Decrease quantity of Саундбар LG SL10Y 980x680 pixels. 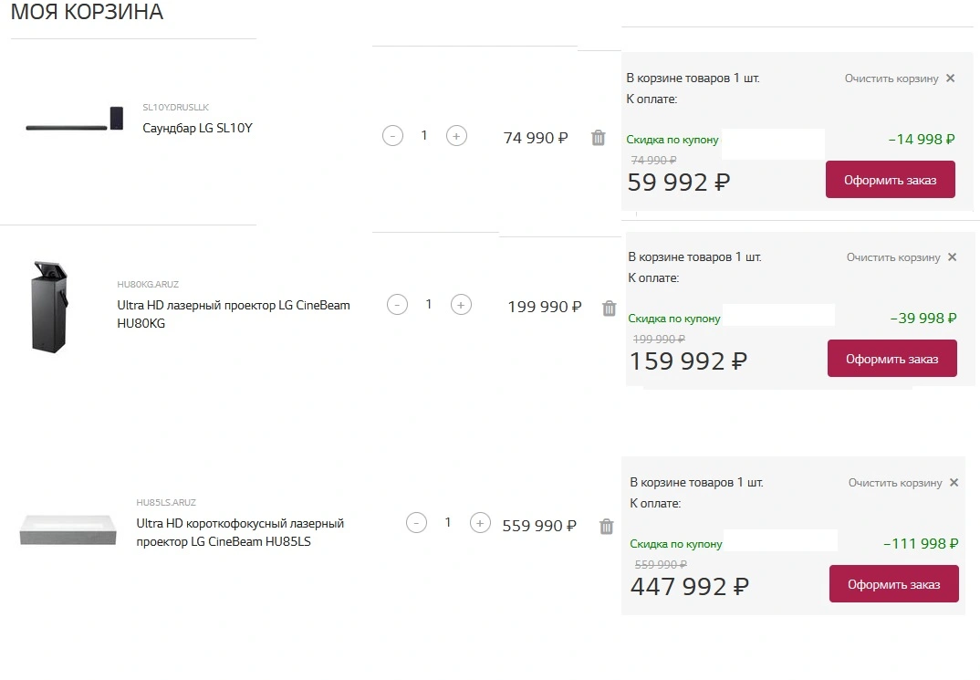392,136
